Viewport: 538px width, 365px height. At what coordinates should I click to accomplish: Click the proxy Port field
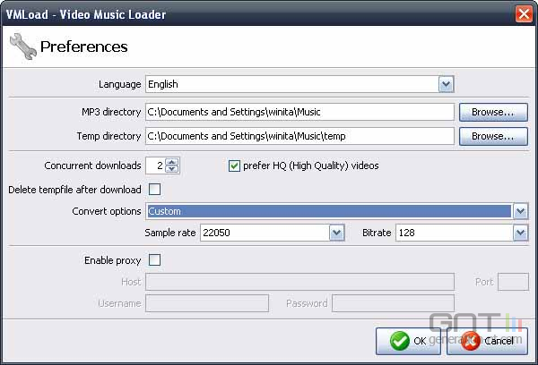tap(513, 282)
